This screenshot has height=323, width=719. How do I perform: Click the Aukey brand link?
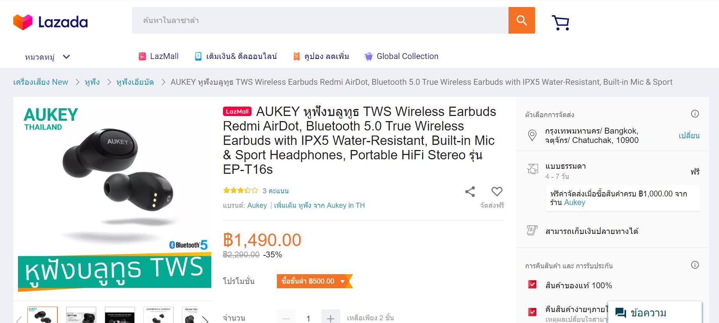pyautogui.click(x=257, y=205)
